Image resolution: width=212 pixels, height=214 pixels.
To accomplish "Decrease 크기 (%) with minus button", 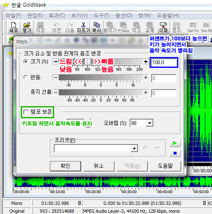I will pos(56,62).
